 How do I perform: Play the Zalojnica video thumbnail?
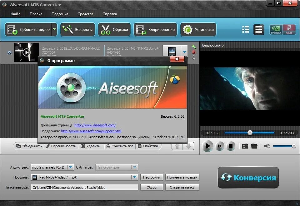point(26,52)
